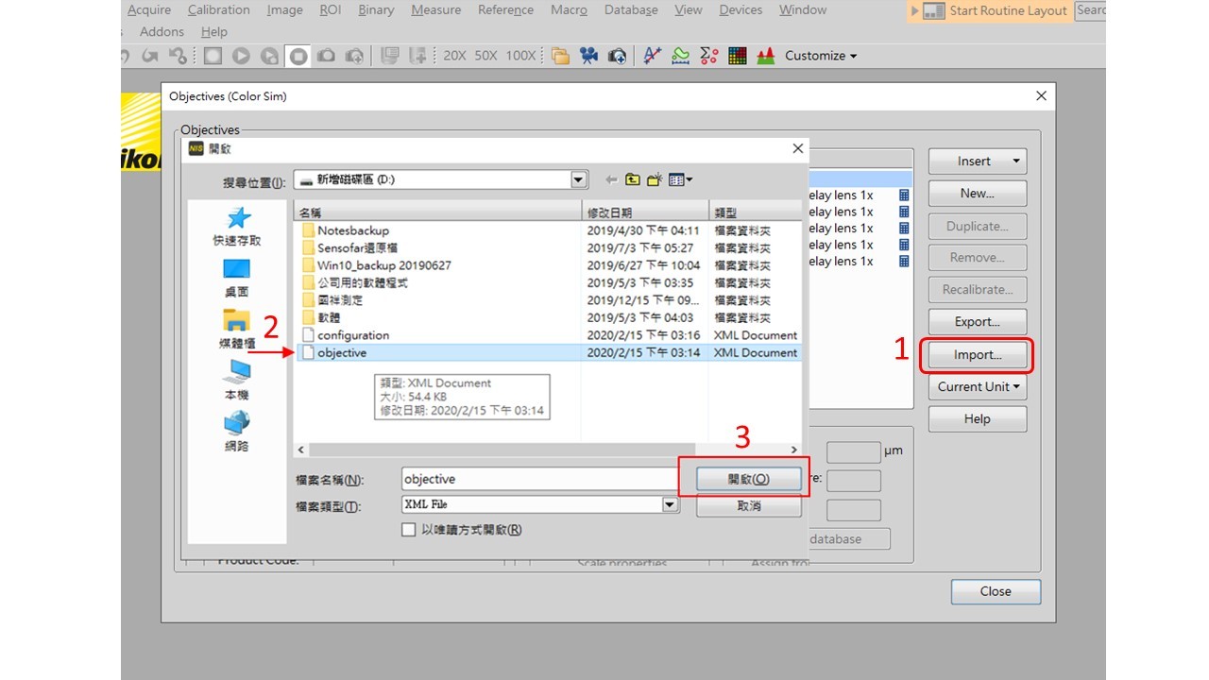Click the LUT color matrix toolbar icon
The height and width of the screenshot is (680, 1209).
coord(736,55)
